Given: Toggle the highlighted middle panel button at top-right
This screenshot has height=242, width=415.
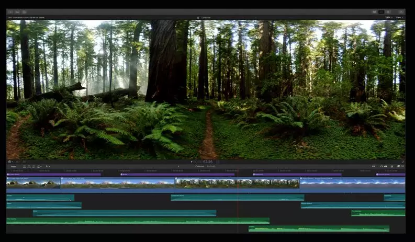Looking at the screenshot, I should pos(382,11).
